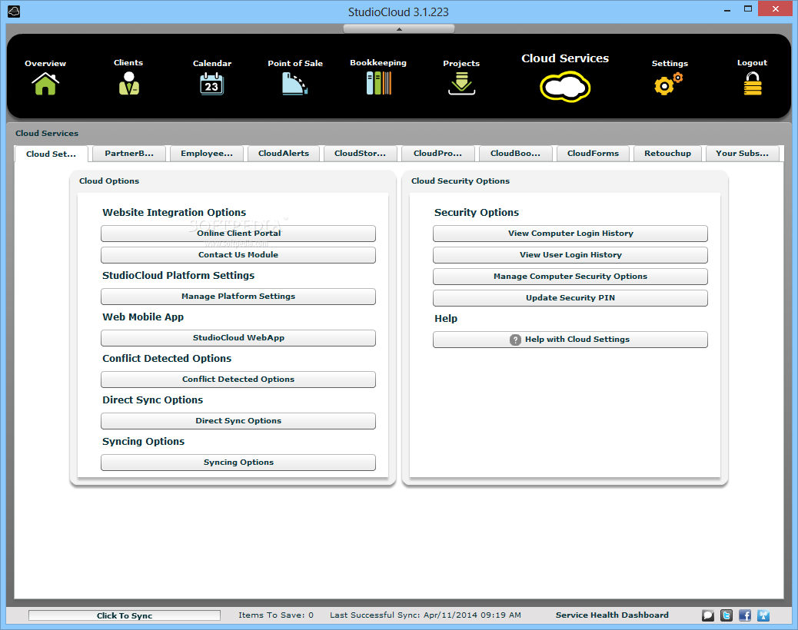Click the StudioCloud app icon in title bar

click(15, 12)
